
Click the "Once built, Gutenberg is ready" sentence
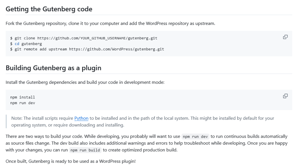pyautogui.click(x=70, y=161)
